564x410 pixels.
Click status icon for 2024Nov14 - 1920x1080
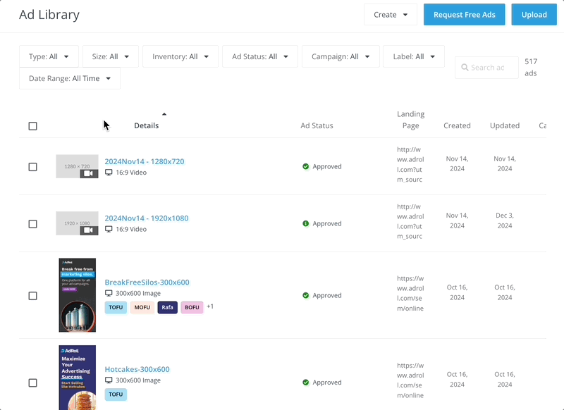pos(306,224)
